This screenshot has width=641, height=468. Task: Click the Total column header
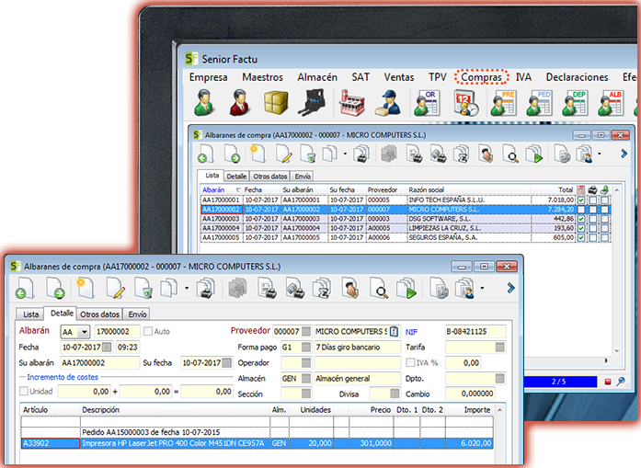coord(566,189)
